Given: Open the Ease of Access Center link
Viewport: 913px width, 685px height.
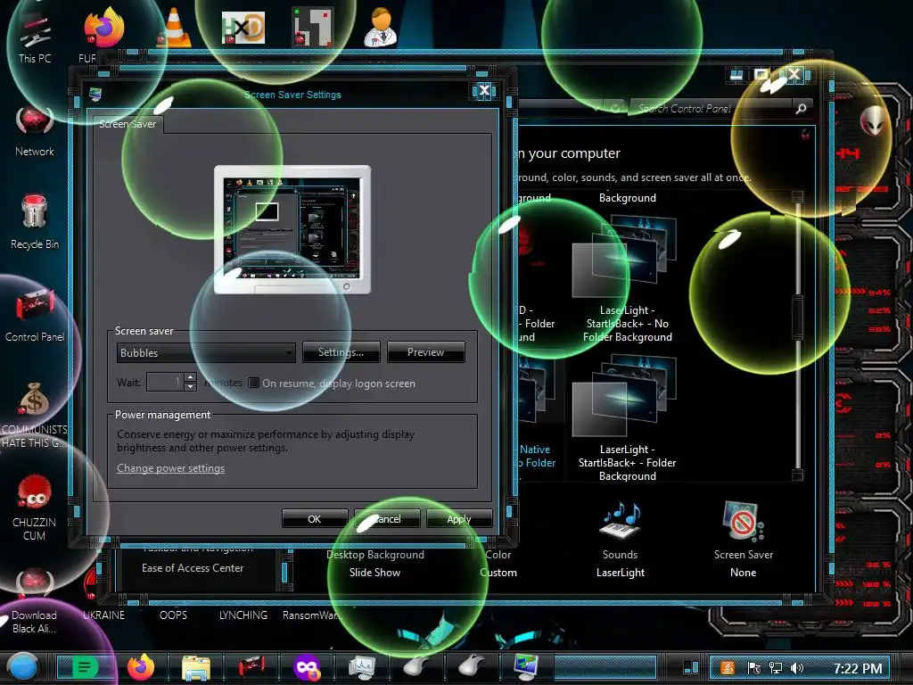Looking at the screenshot, I should [x=193, y=567].
